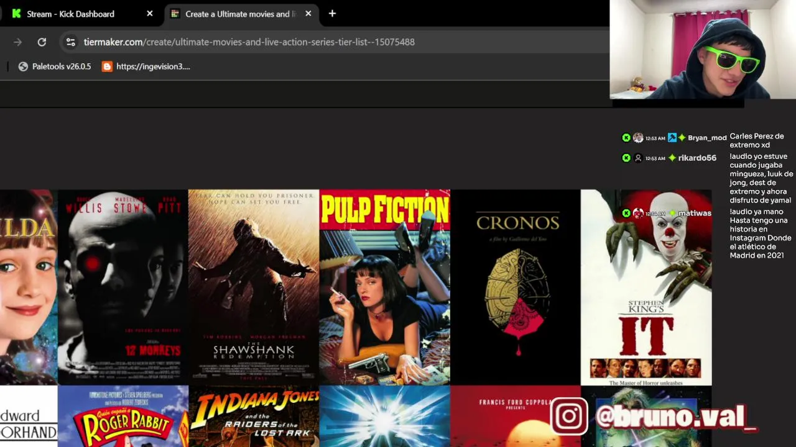Open a new browser tab
Image resolution: width=796 pixels, height=447 pixels.
point(332,14)
